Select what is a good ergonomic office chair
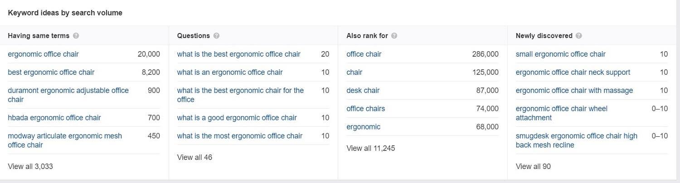The height and width of the screenshot is (183, 680). 237,117
